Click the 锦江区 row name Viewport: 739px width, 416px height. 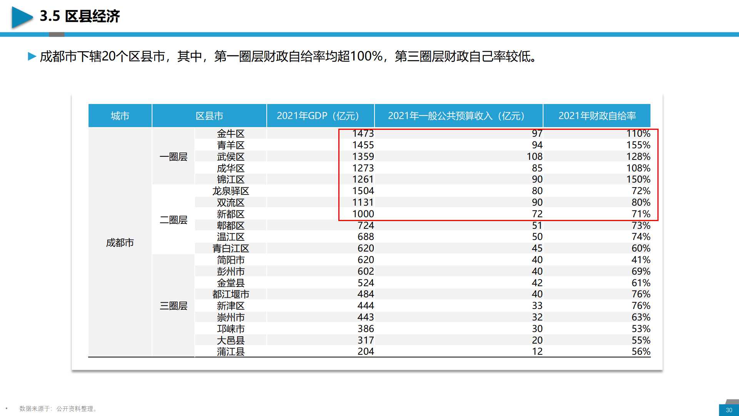pos(231,179)
